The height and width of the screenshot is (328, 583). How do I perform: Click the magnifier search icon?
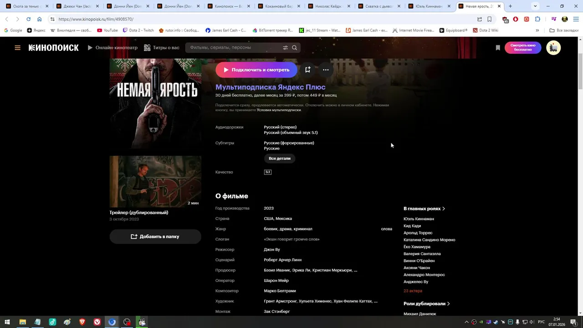click(295, 47)
